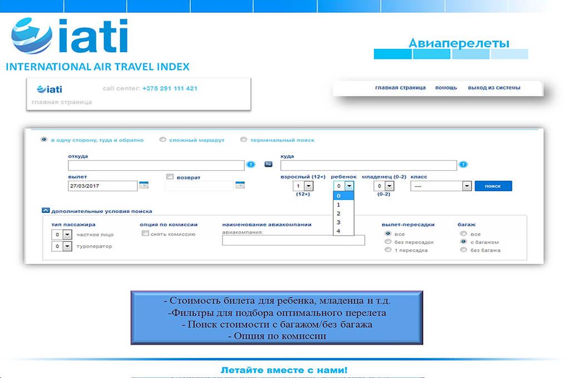
Task: Open the departure date calendar icon
Action: coord(144,185)
